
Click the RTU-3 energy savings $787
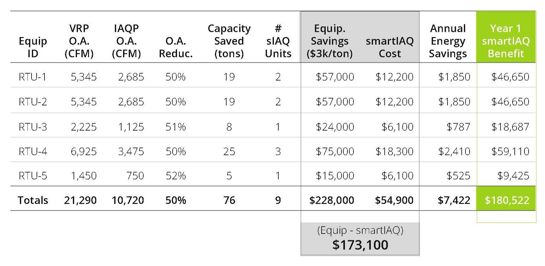pos(458,127)
